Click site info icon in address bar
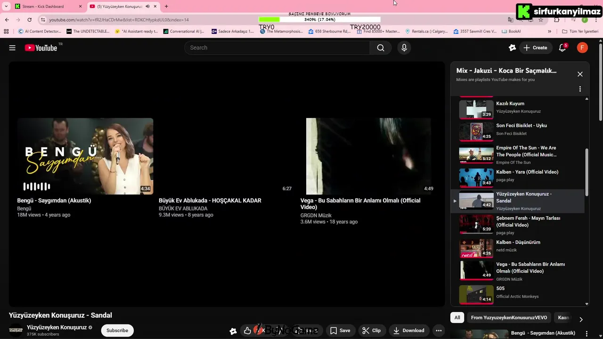 point(43,20)
